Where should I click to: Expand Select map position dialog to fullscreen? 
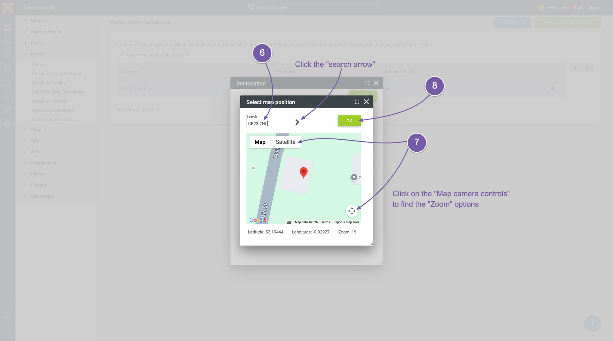point(357,102)
